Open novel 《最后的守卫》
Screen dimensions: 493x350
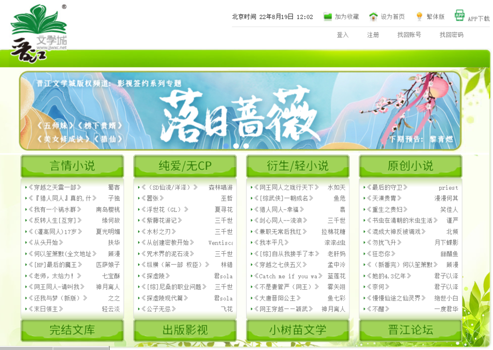pyautogui.click(x=387, y=187)
